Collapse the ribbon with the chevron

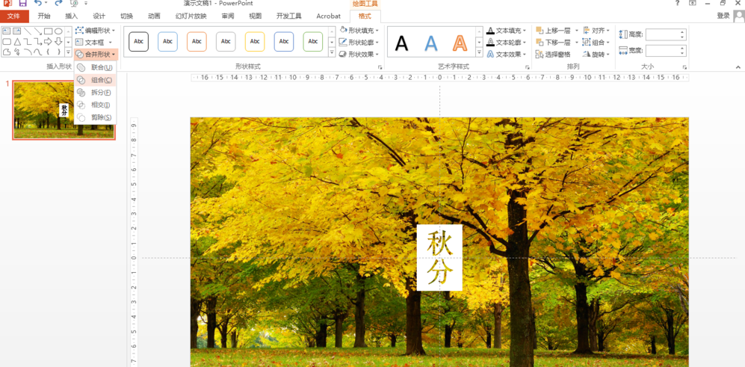[738, 67]
